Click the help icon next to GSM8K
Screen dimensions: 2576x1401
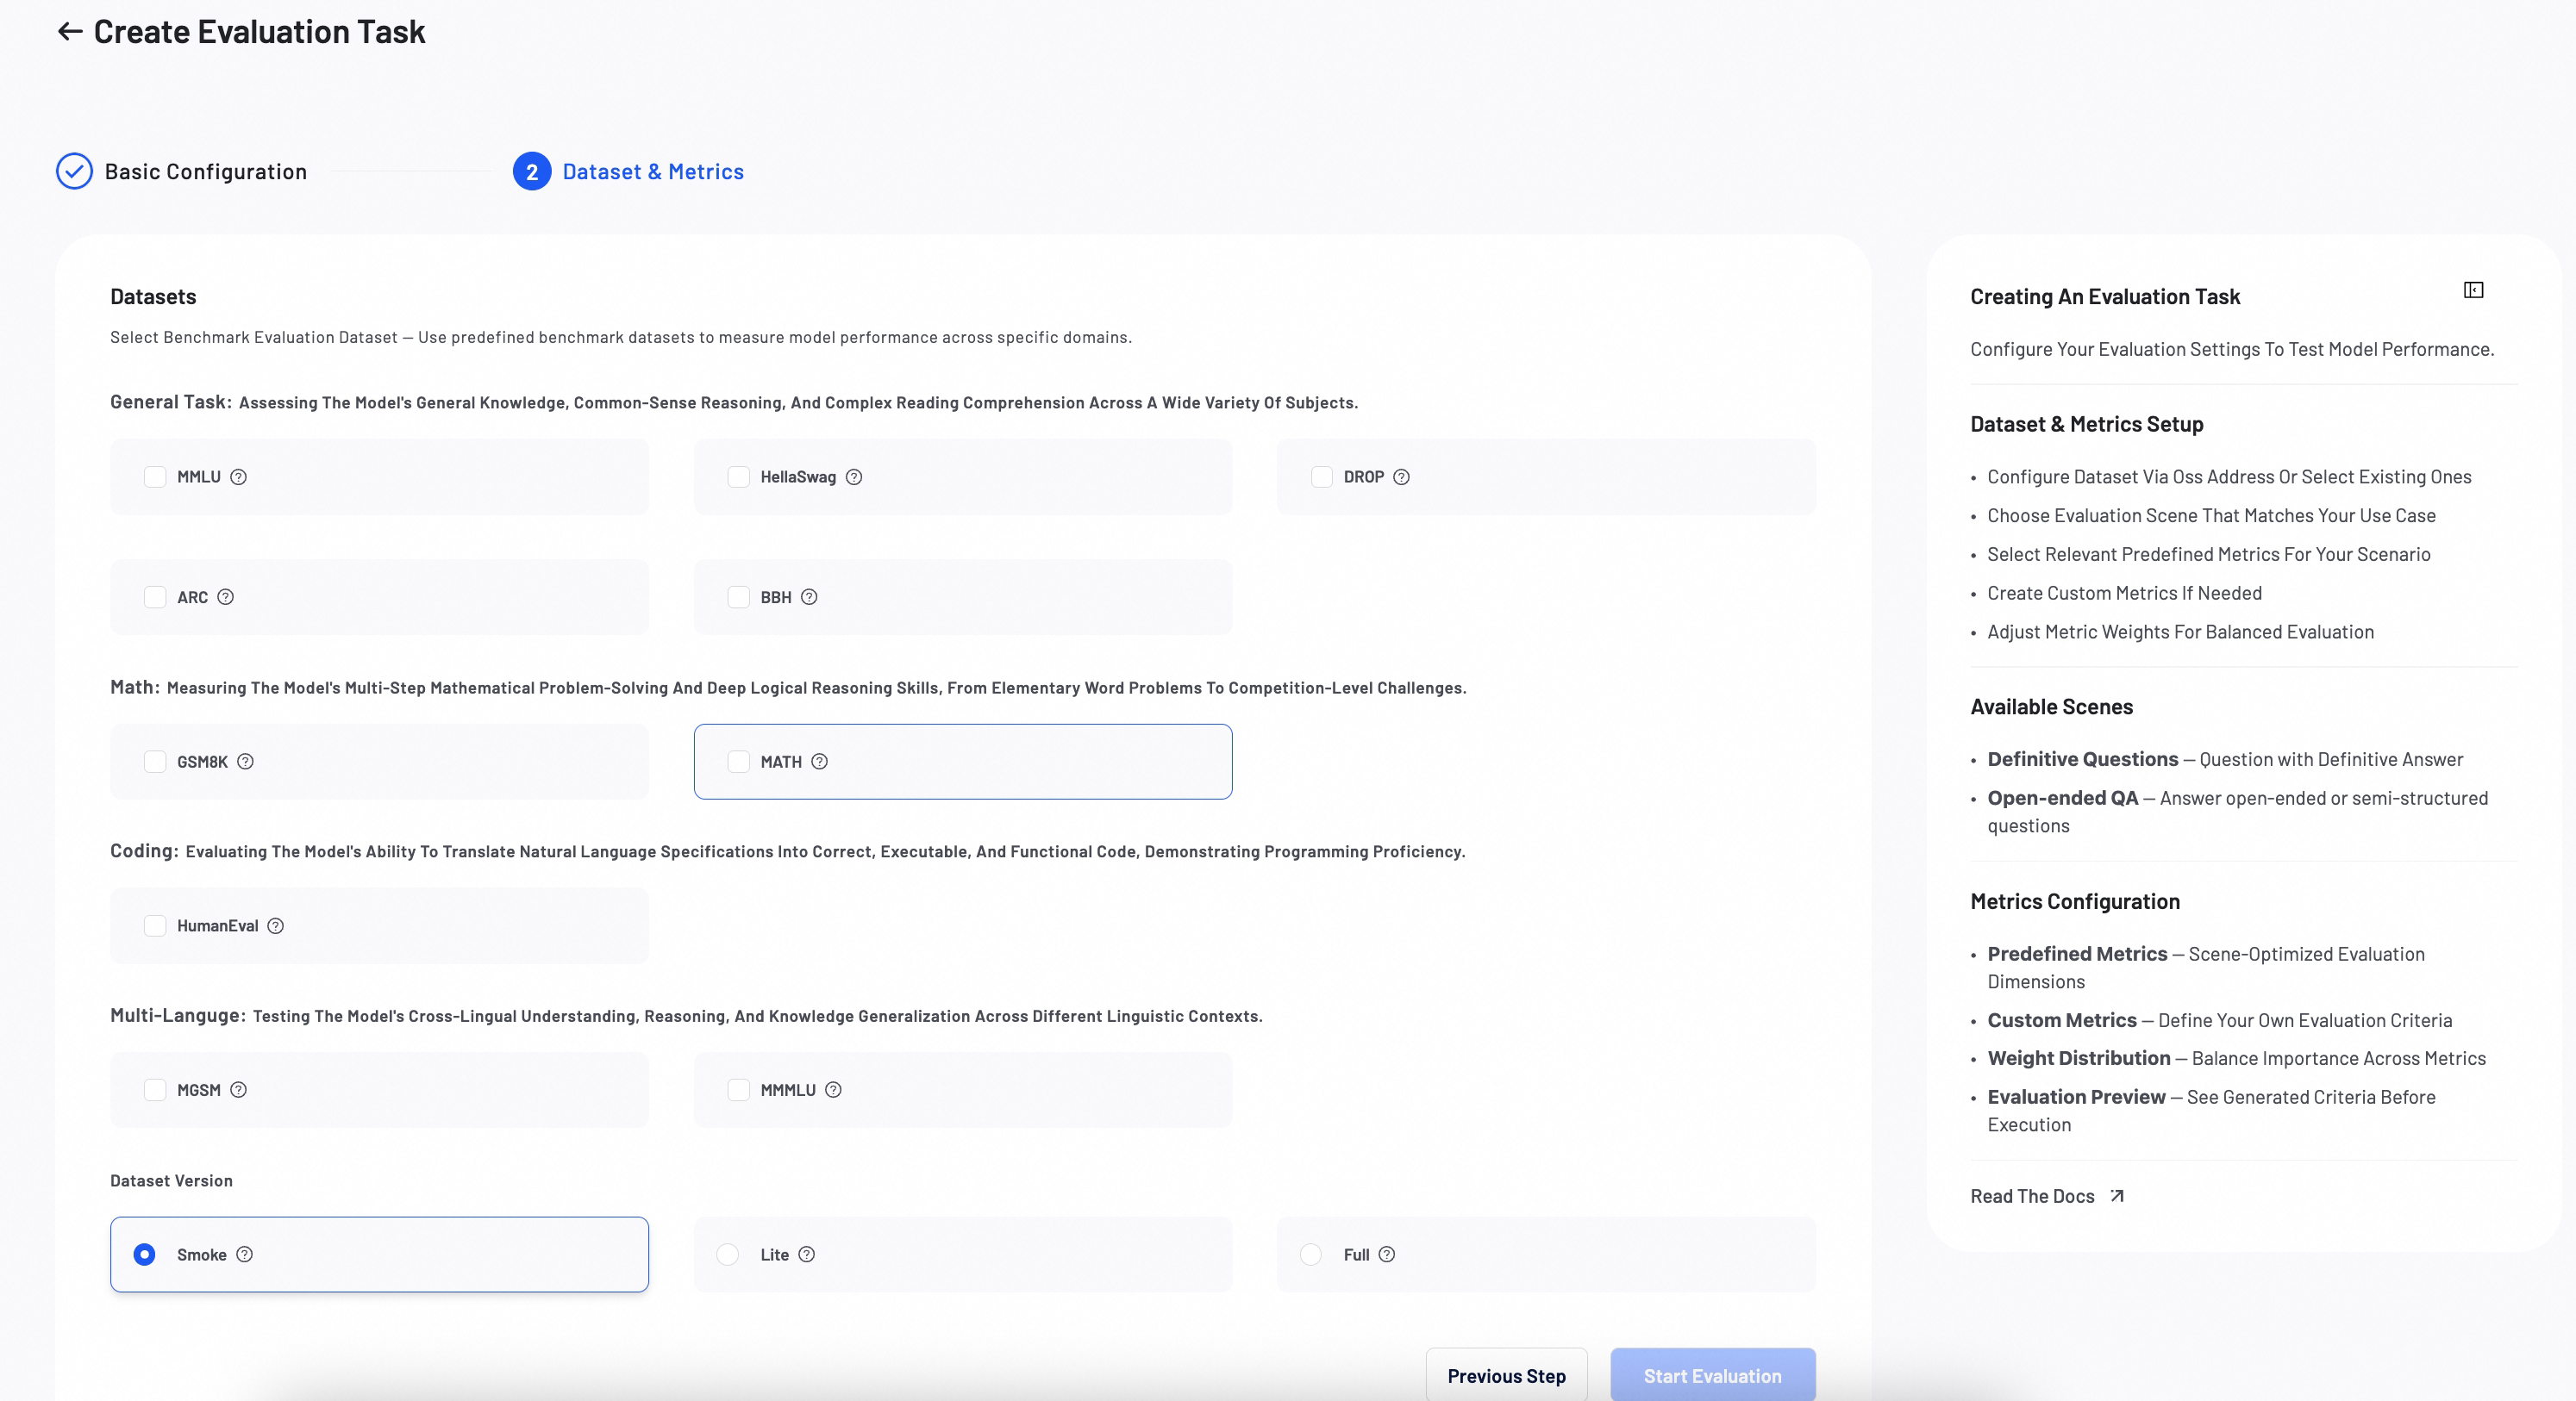pos(245,762)
